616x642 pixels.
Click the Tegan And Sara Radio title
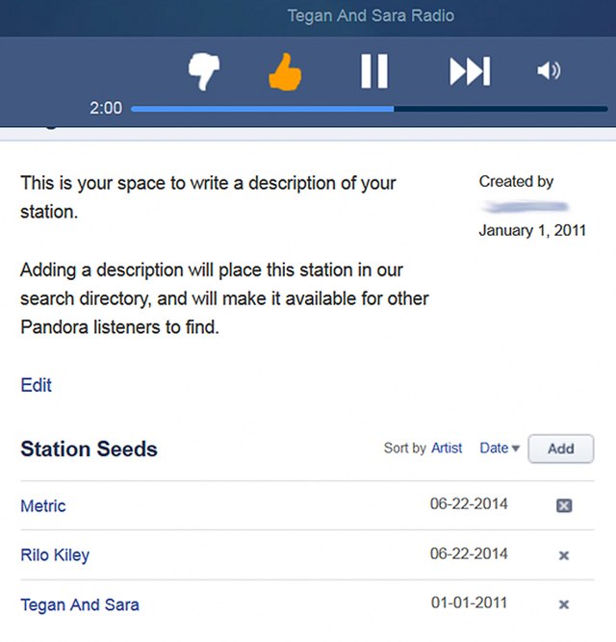point(371,15)
